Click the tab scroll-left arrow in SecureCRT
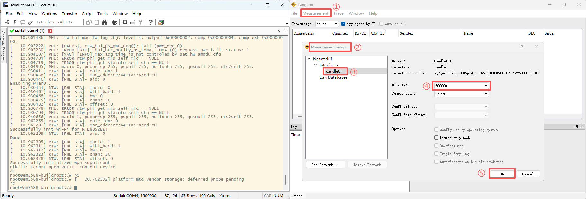Viewport: 586px width, 199px height. point(279,31)
